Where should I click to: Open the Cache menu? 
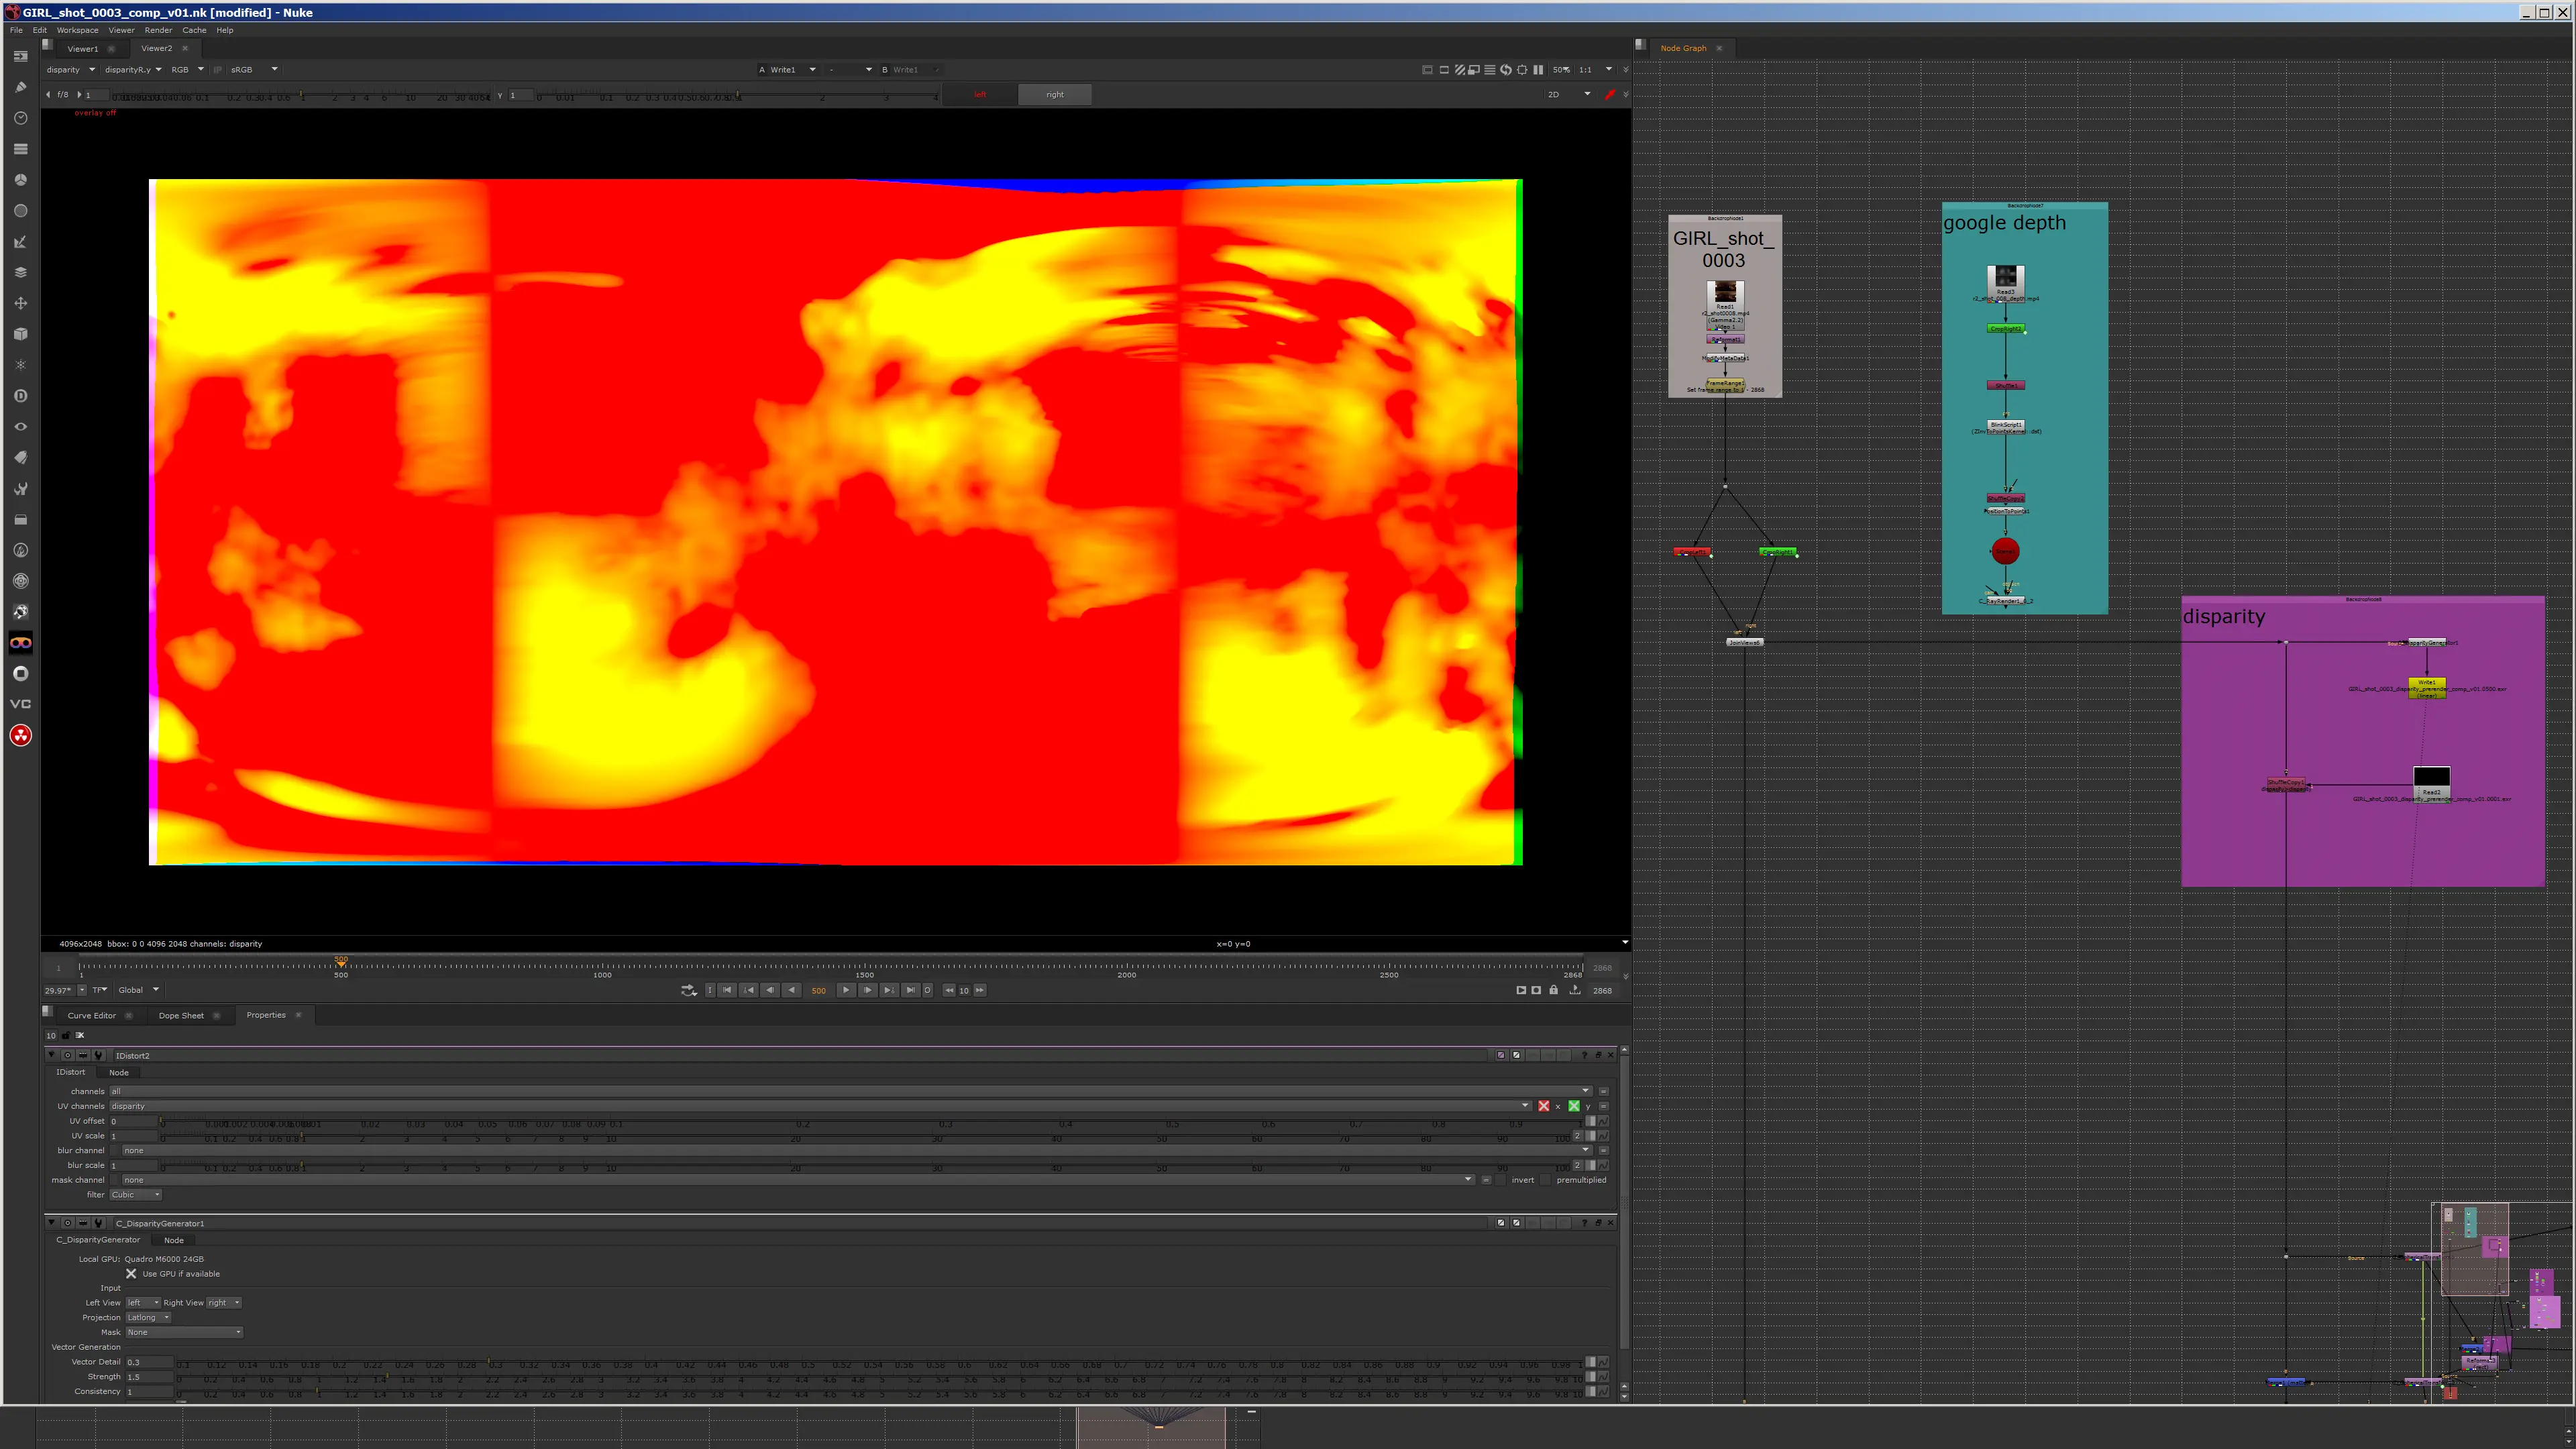(194, 30)
